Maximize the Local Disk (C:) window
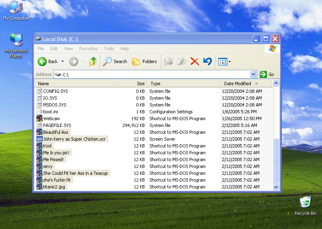The height and width of the screenshot is (229, 322). coord(266,39)
